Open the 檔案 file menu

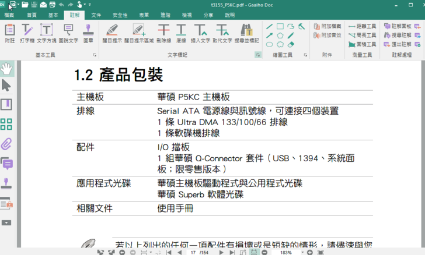tap(9, 15)
